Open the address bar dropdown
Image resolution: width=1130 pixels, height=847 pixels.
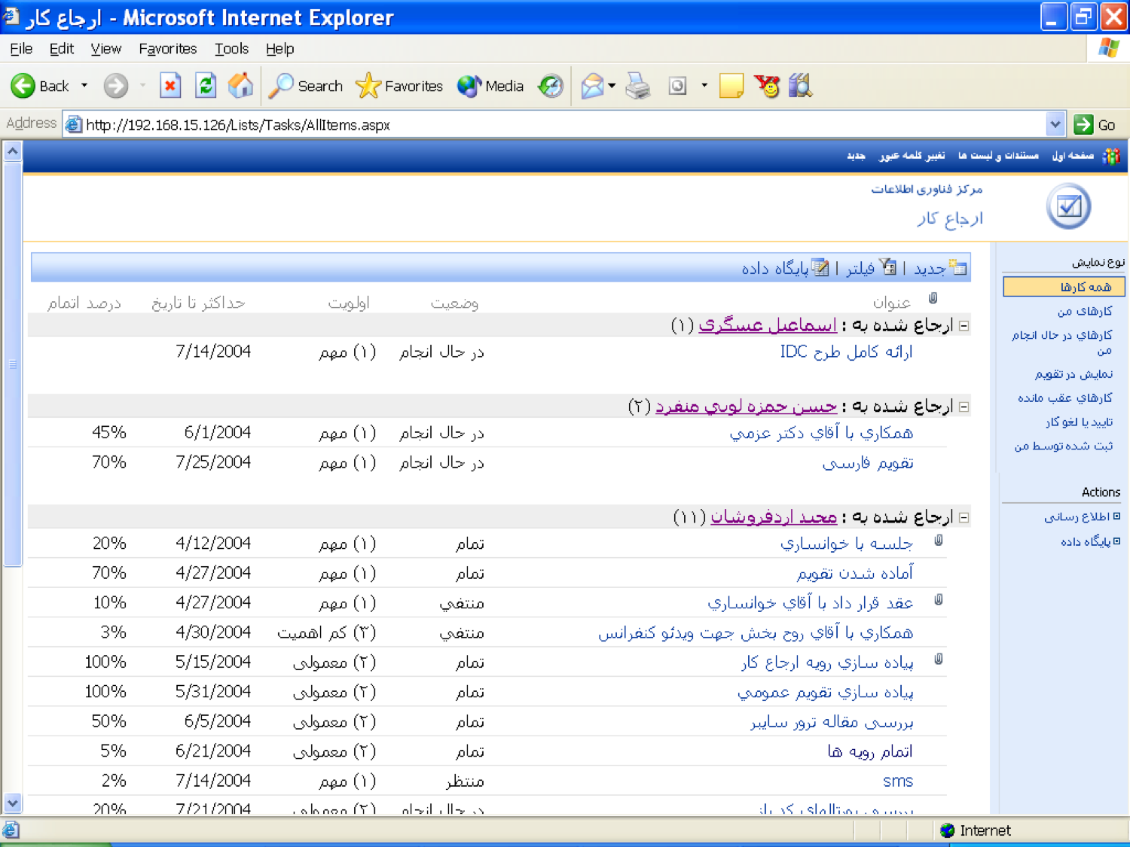click(x=1055, y=124)
